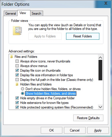Click the scroll up arrow in Advanced settings
This screenshot has height=137, width=112.
click(x=100, y=58)
